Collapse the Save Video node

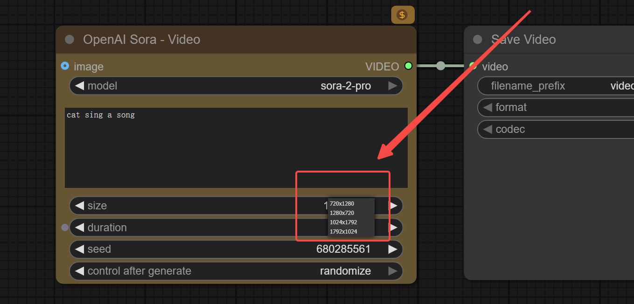pyautogui.click(x=477, y=40)
